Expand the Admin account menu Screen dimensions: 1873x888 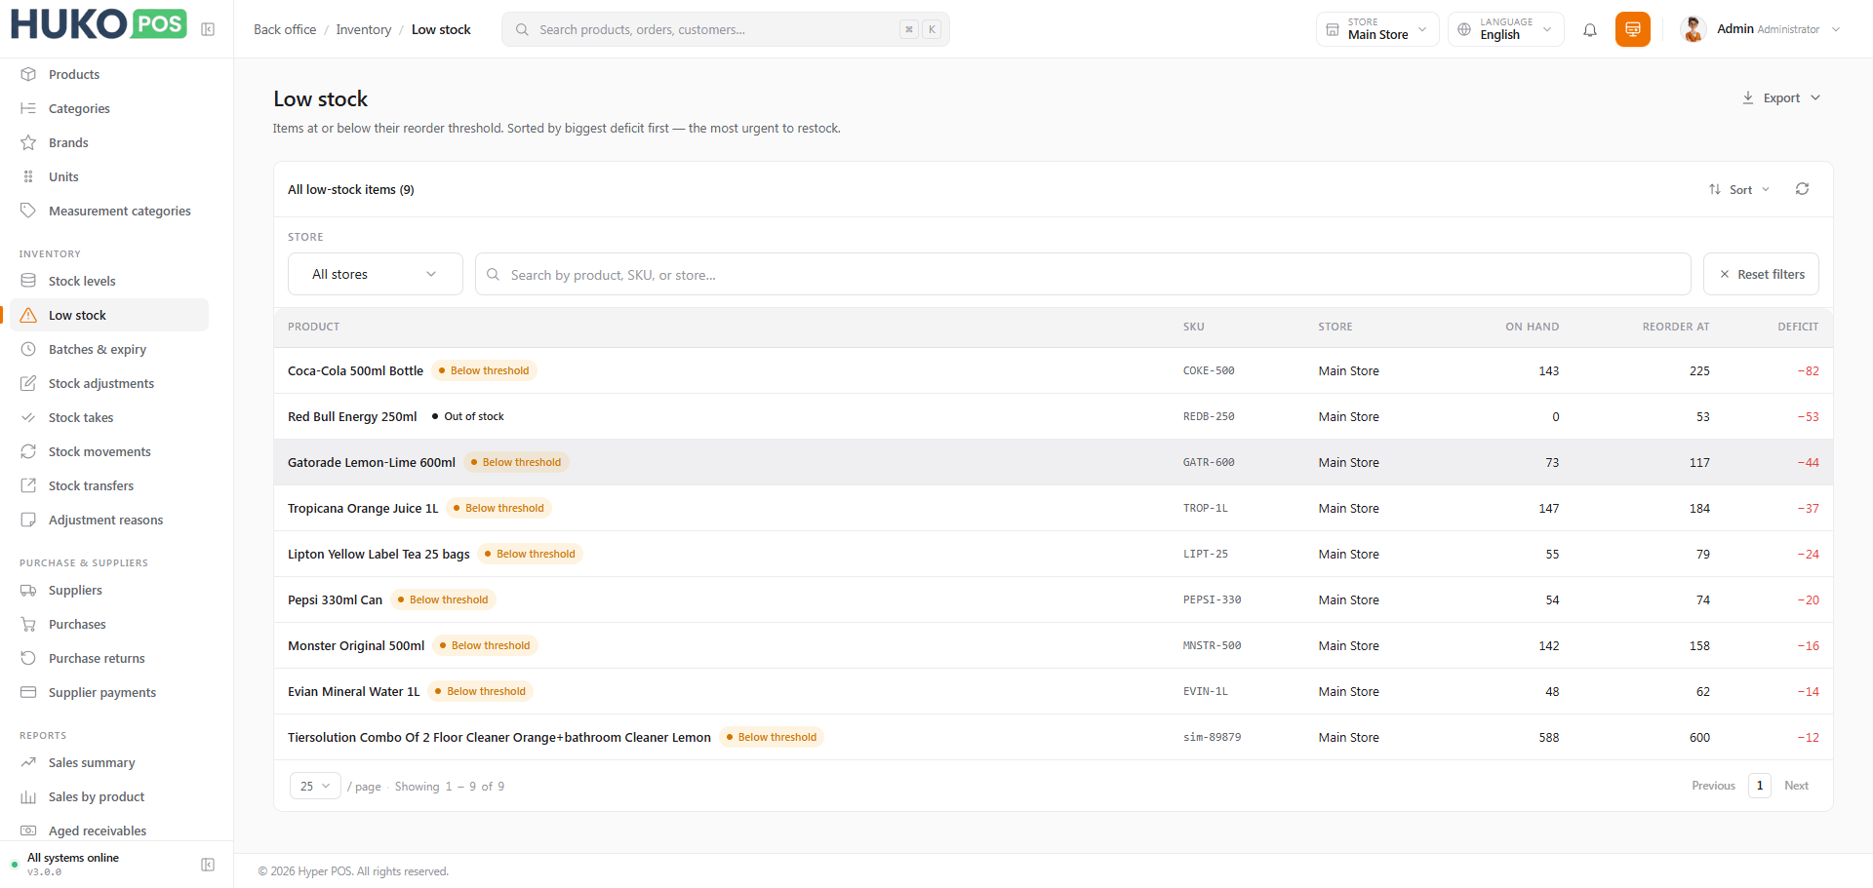pos(1836,29)
